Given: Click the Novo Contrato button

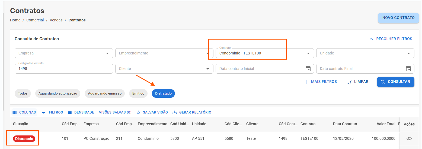Looking at the screenshot, I should coord(398,18).
